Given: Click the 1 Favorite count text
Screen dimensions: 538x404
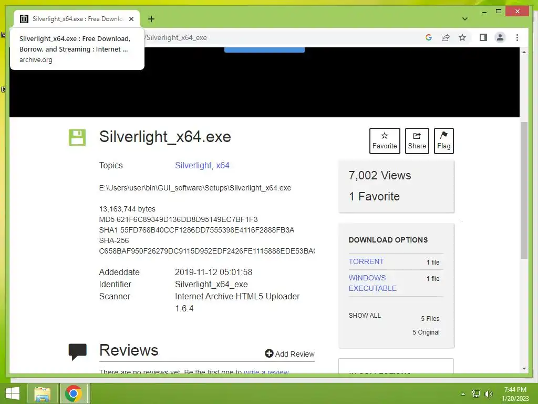Looking at the screenshot, I should [374, 197].
